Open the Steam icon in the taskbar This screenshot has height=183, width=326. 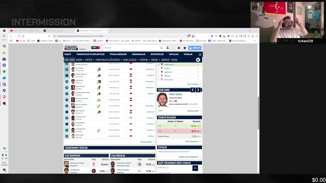tap(4, 90)
